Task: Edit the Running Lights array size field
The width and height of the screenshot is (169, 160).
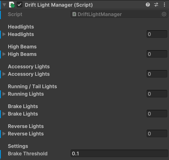Action: pyautogui.click(x=157, y=94)
